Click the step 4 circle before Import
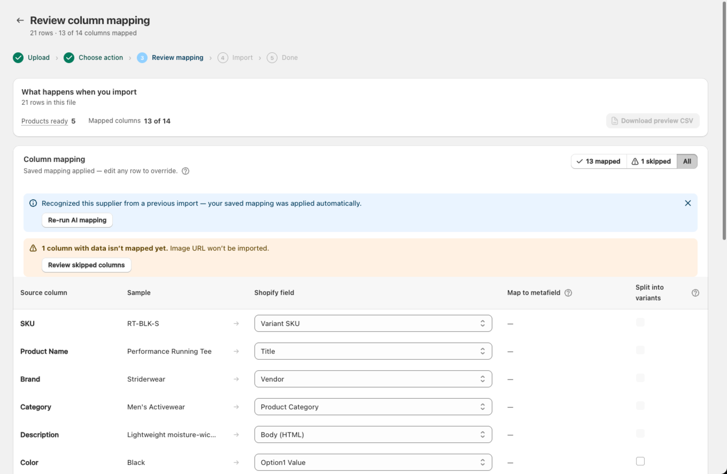The height and width of the screenshot is (474, 727). coord(223,58)
